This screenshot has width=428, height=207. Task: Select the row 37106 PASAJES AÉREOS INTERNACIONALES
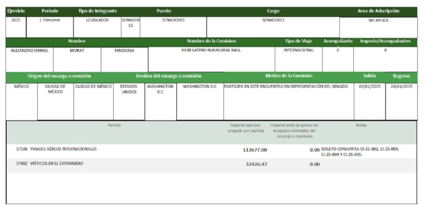pyautogui.click(x=212, y=151)
